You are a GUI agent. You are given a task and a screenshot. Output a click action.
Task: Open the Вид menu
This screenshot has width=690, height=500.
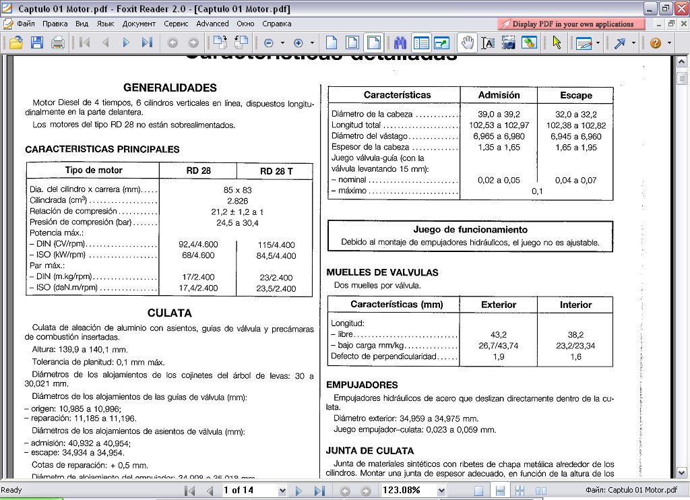point(82,24)
